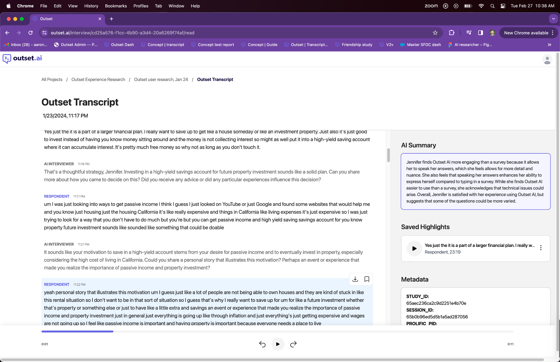Open Spotlight search in menu bar
The height and width of the screenshot is (362, 560).
pos(492,6)
